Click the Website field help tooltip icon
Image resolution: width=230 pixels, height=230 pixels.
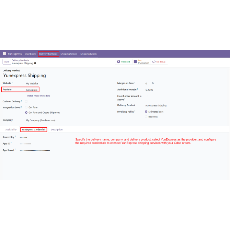tap(12, 82)
